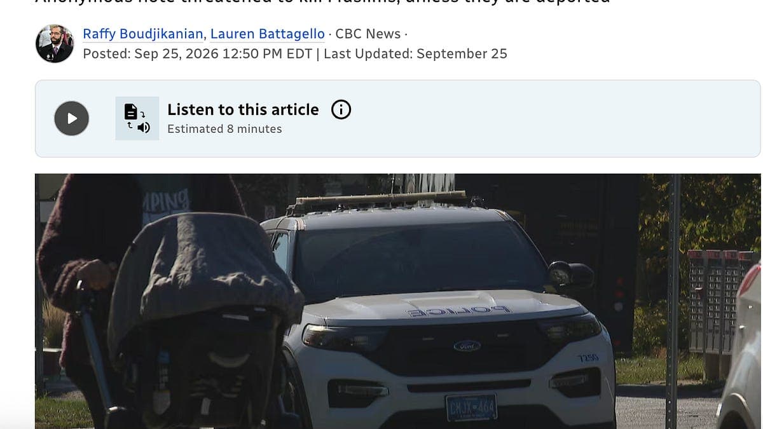Click the Listen to this article heading

click(x=243, y=109)
